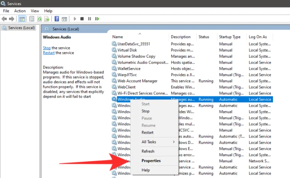Viewport: 290px width, 178px height.
Task: Click the Restart the service link
Action: pos(49,53)
